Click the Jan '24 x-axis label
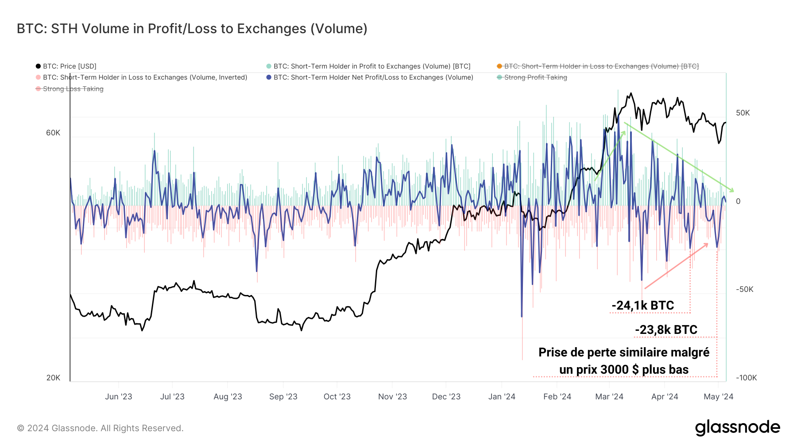 coord(502,397)
